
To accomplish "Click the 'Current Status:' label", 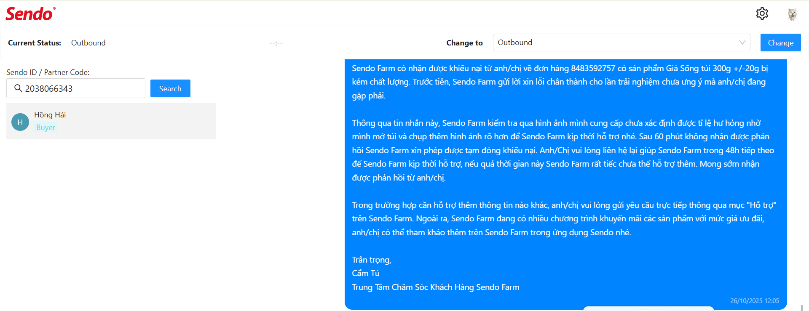I will 35,43.
